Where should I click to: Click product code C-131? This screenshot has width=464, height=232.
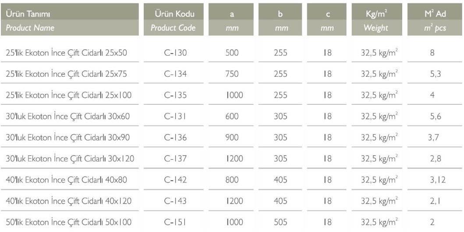(175, 117)
